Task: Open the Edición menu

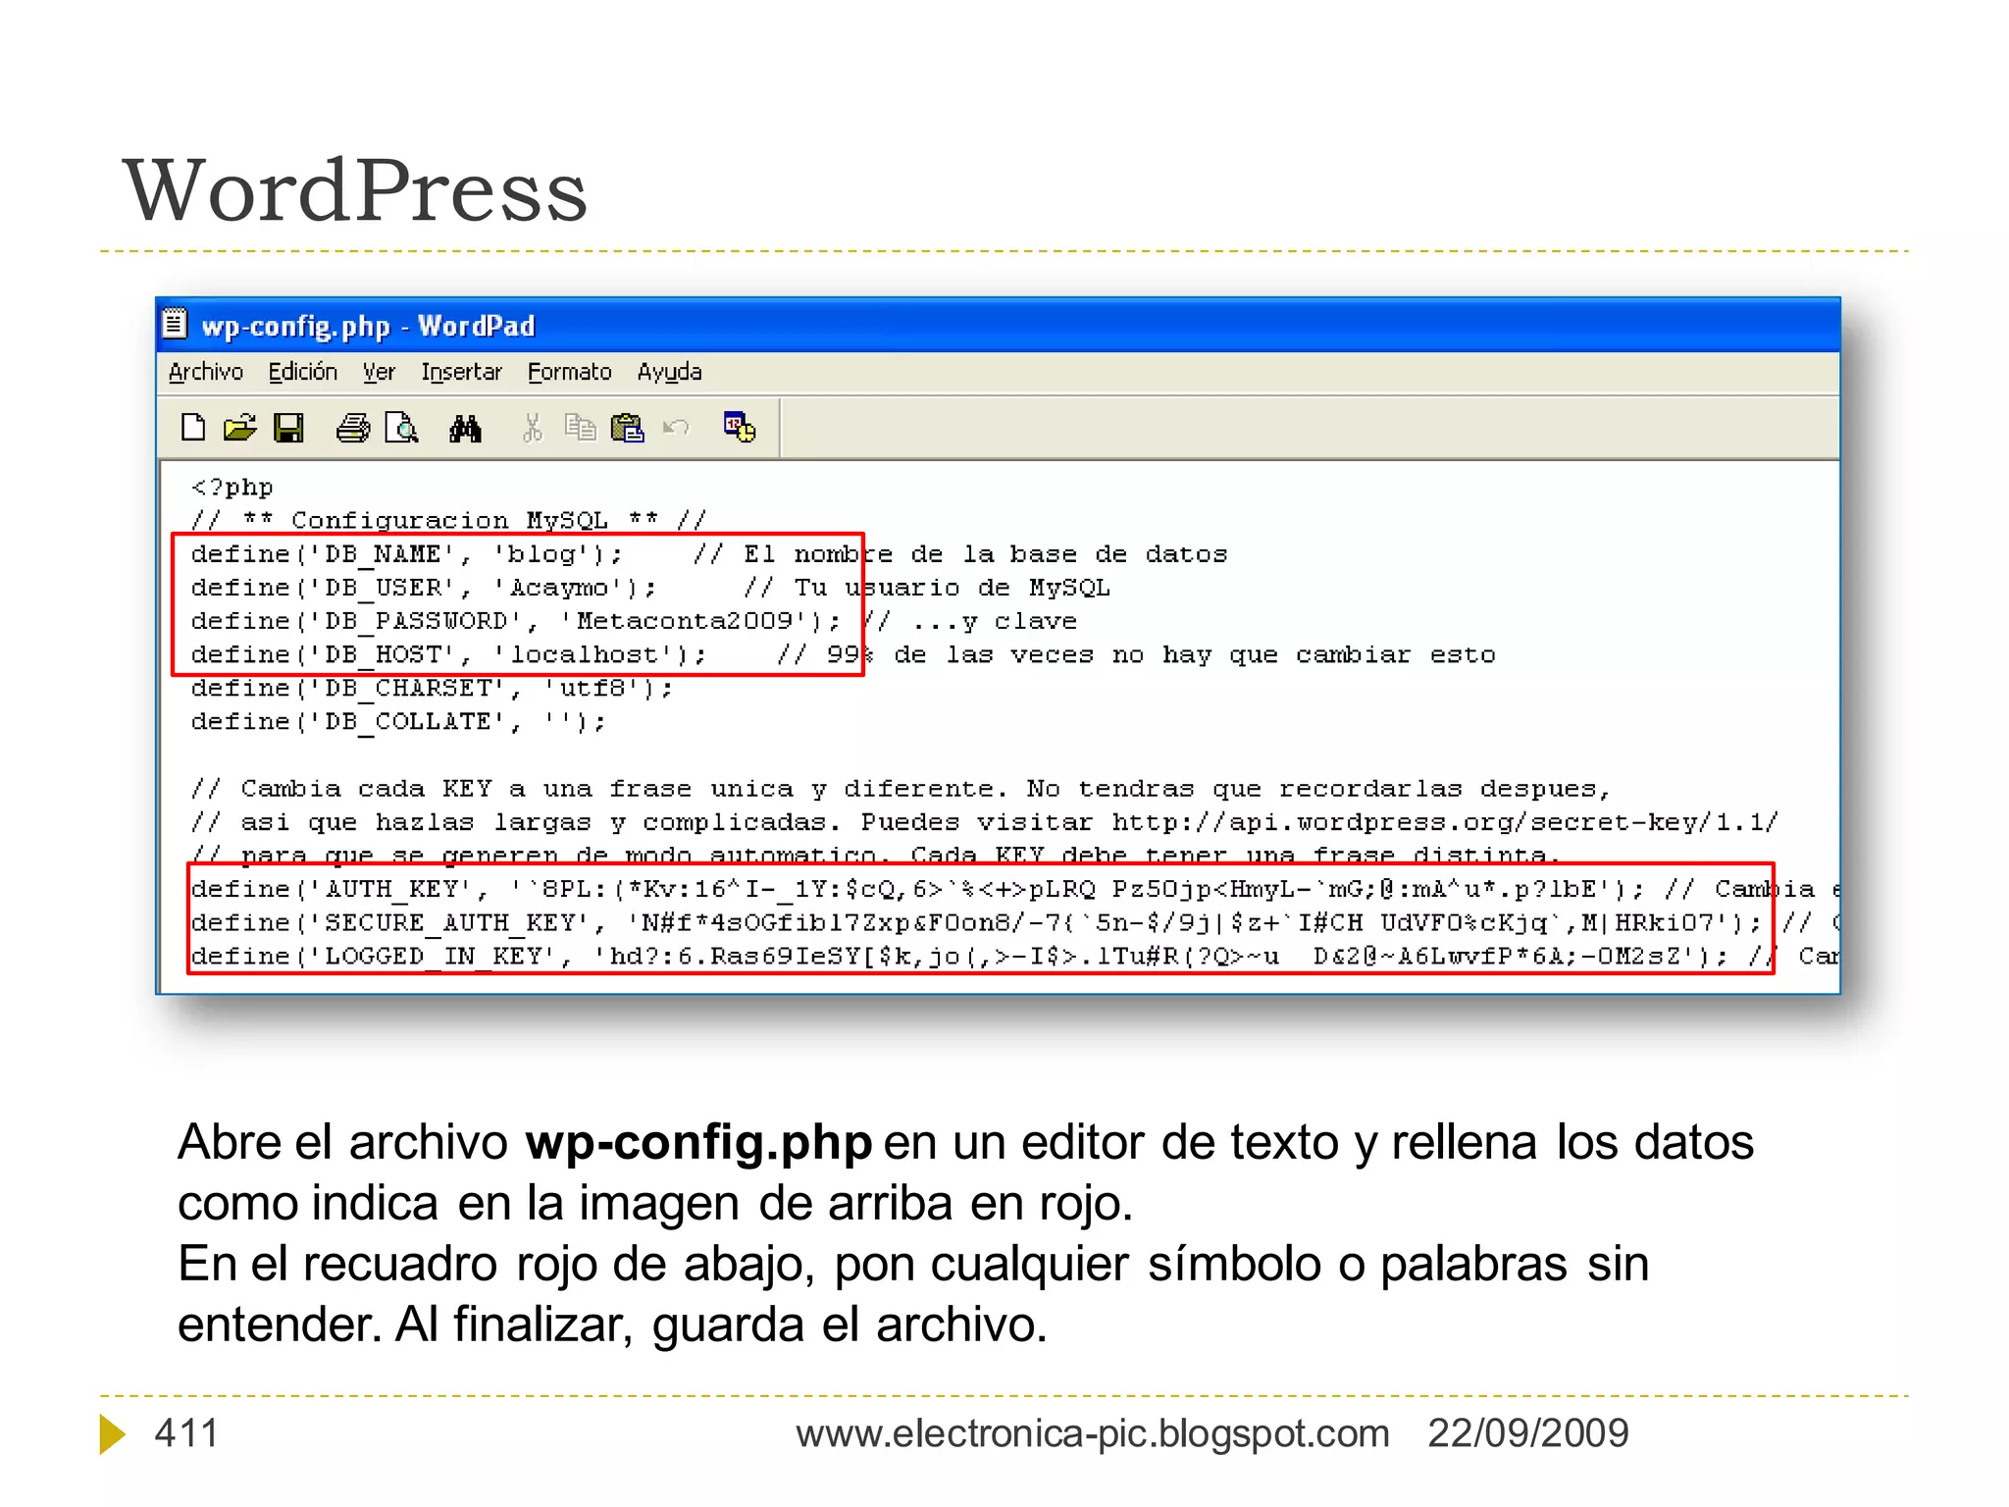Action: click(303, 372)
